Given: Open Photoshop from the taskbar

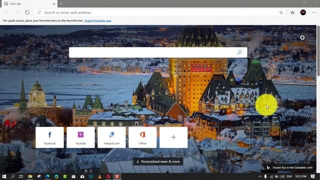Looking at the screenshot, I should click(91, 176).
